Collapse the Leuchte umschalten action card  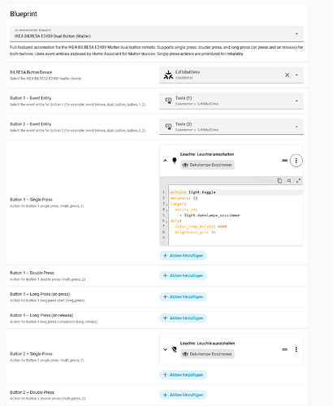(165, 161)
